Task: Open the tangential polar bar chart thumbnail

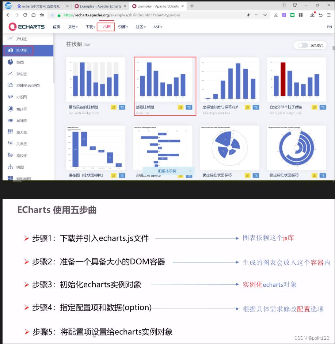Action: (297, 148)
